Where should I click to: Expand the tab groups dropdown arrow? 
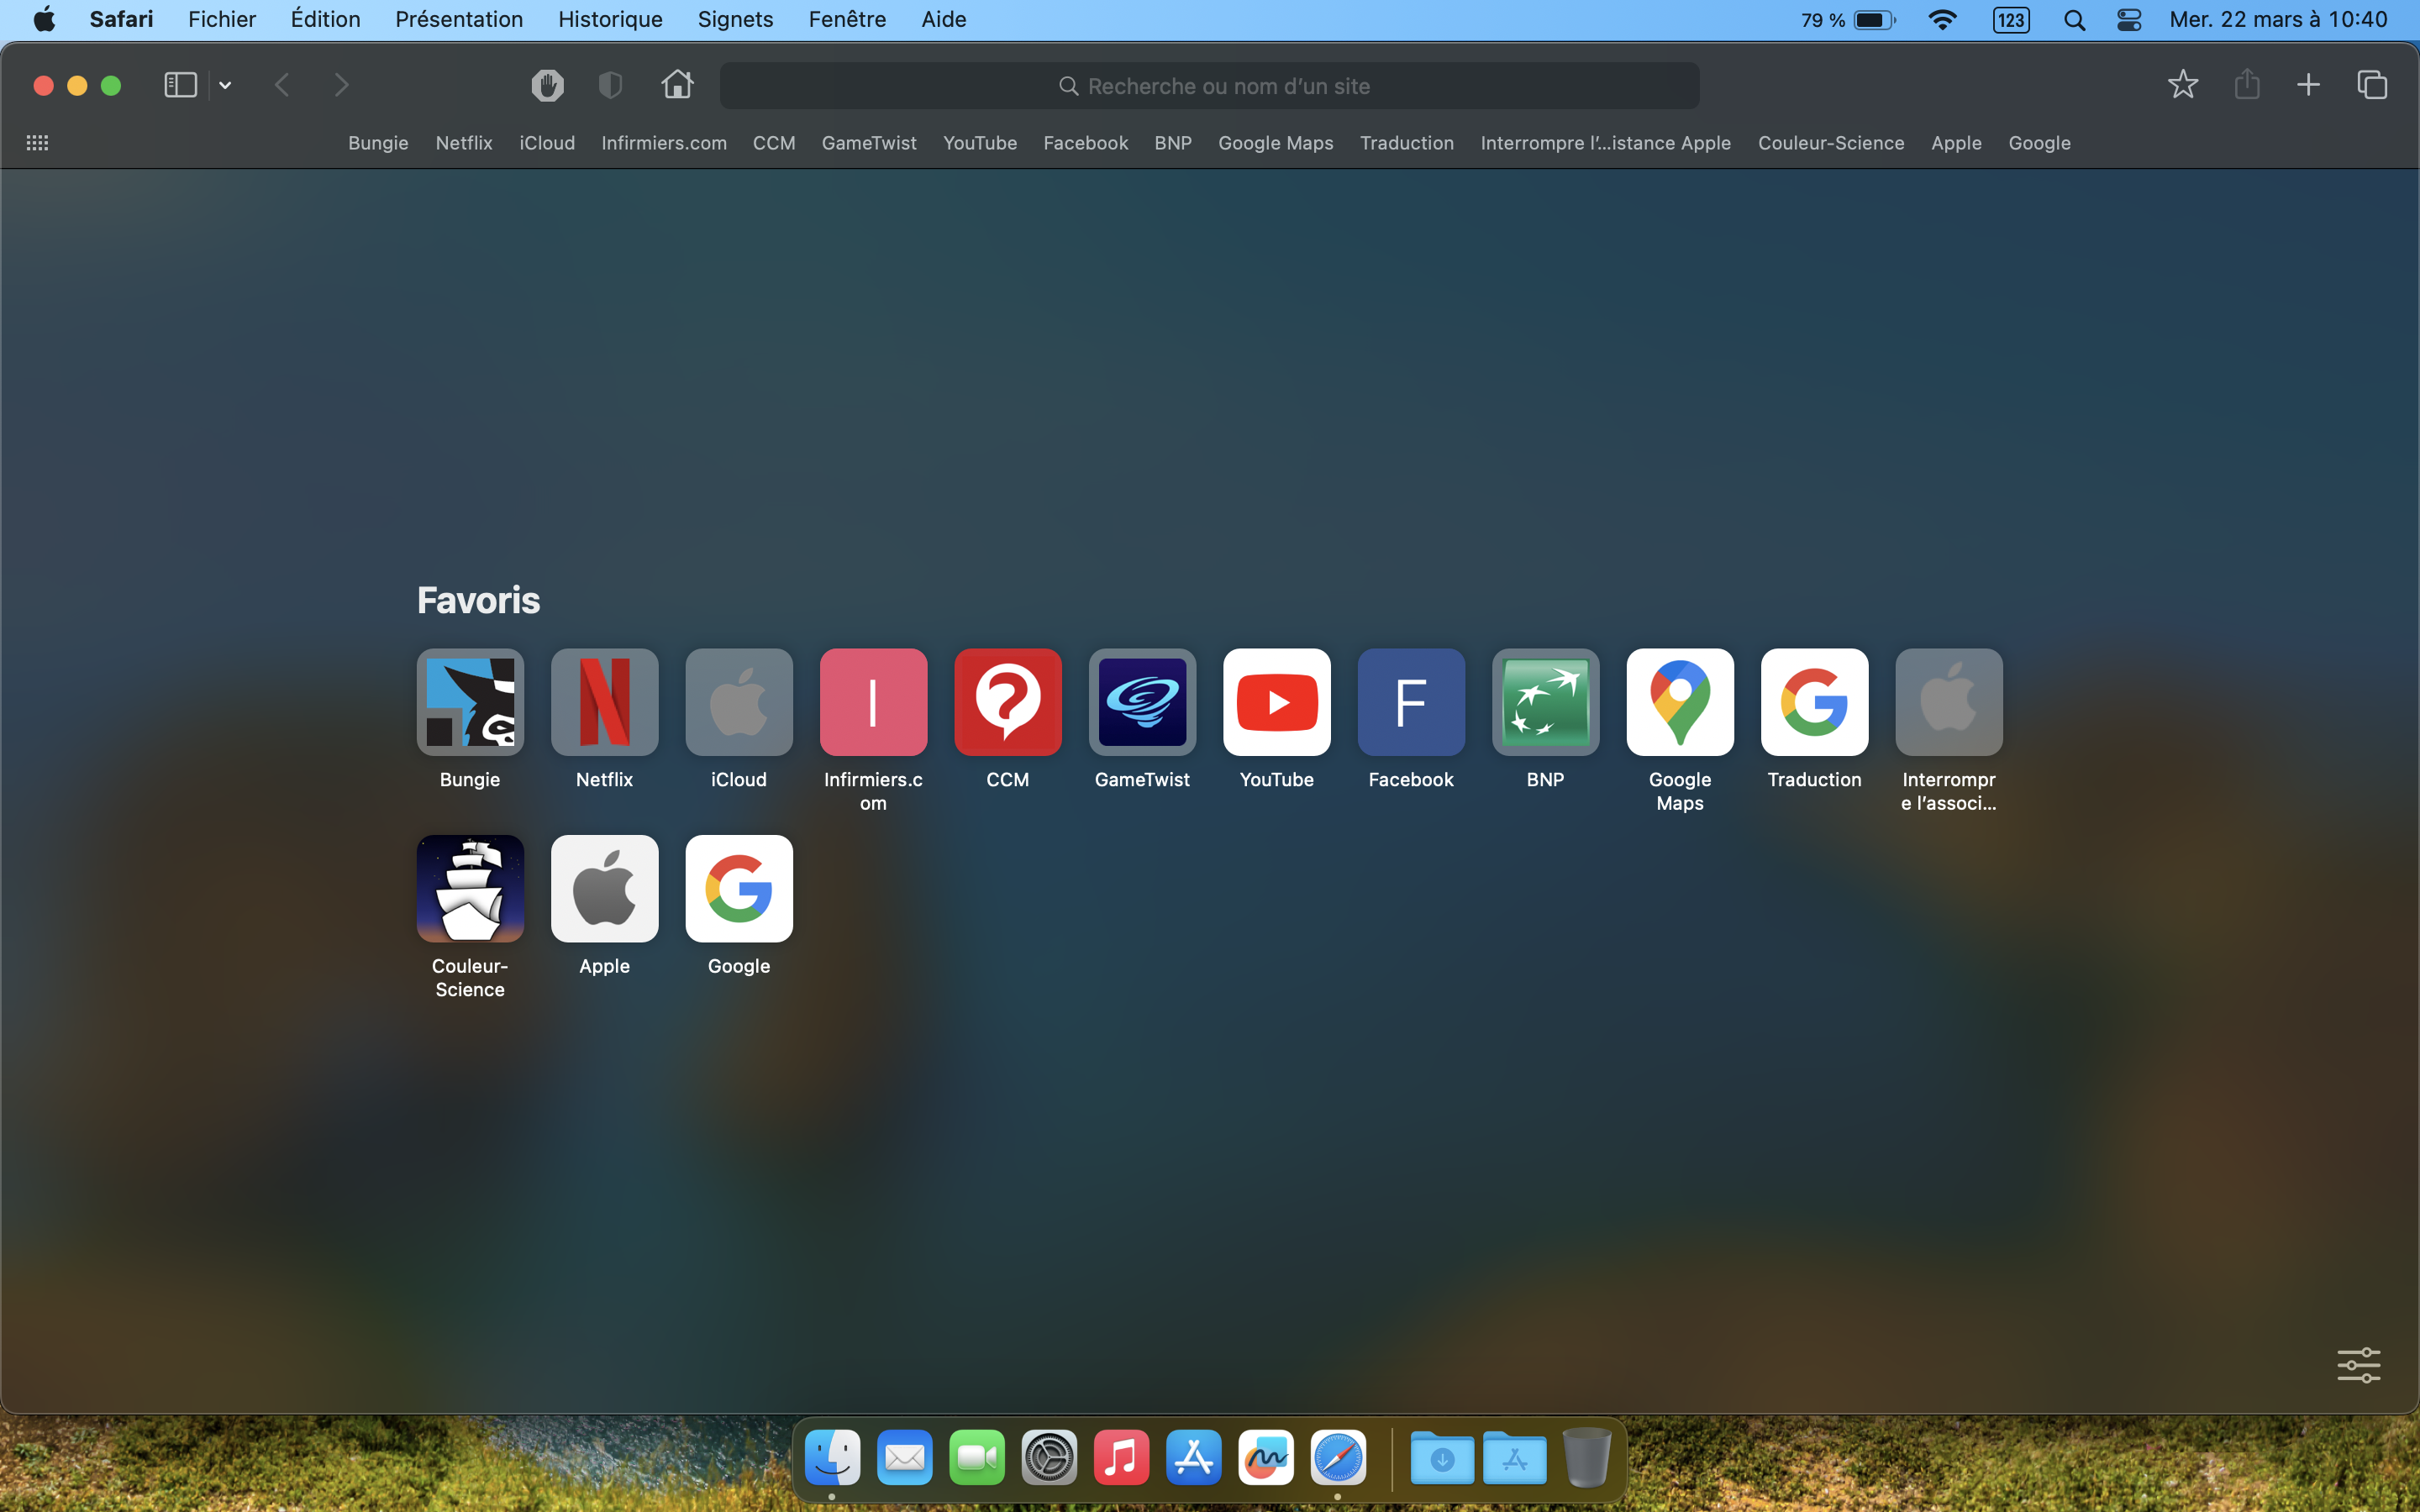[225, 86]
